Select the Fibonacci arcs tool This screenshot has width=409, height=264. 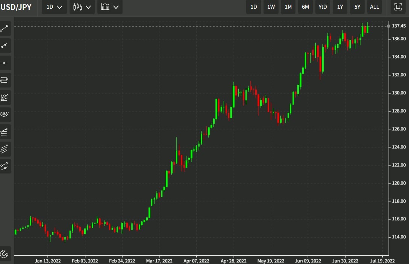[5, 115]
